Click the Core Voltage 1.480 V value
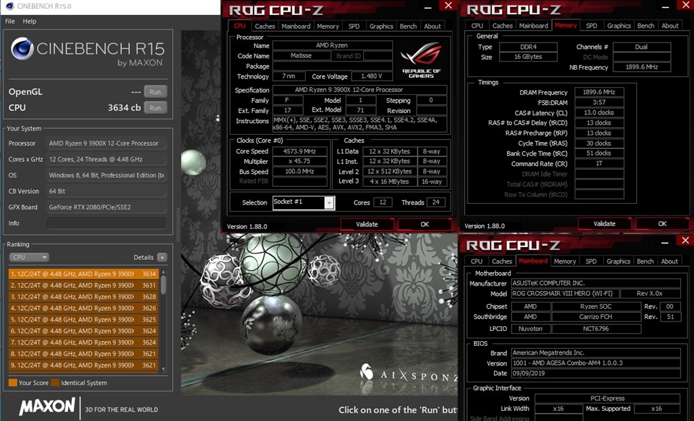The height and width of the screenshot is (421, 694). coord(371,76)
